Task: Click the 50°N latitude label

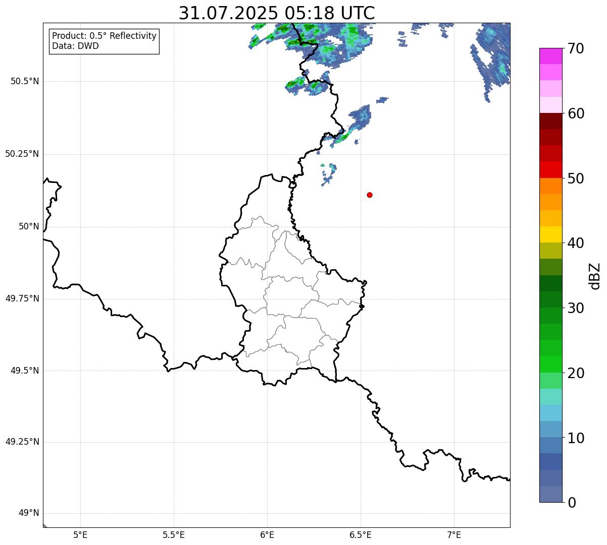Action: pyautogui.click(x=29, y=226)
